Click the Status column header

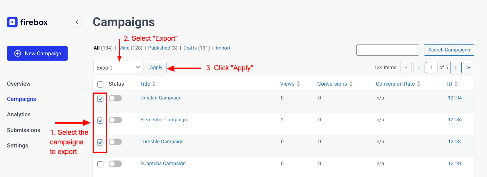[x=116, y=84]
